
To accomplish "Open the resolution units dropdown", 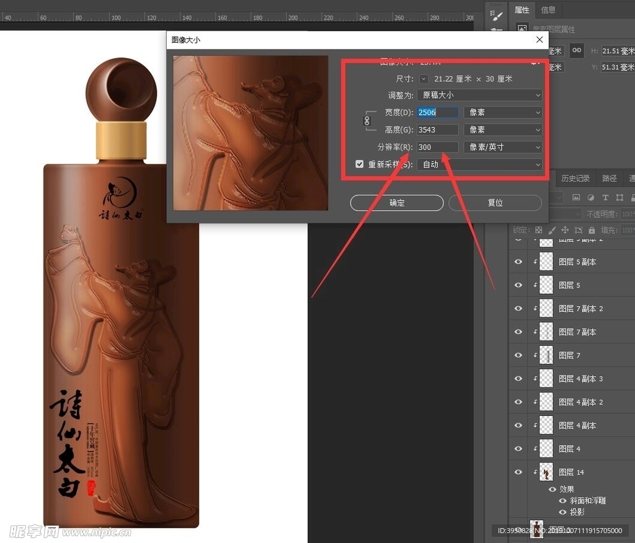I will 502,147.
